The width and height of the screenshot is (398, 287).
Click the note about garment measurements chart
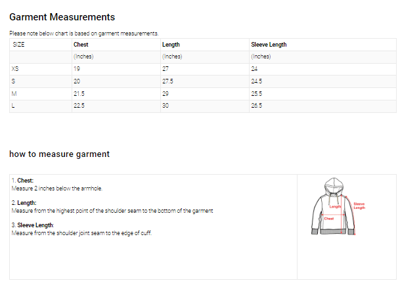click(x=83, y=33)
